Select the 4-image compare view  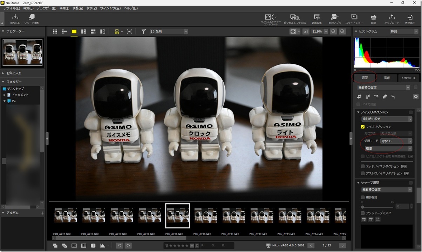pyautogui.click(x=93, y=31)
